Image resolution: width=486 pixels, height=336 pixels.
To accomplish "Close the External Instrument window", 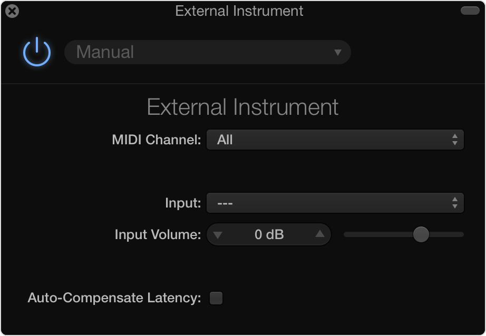I will 12,11.
